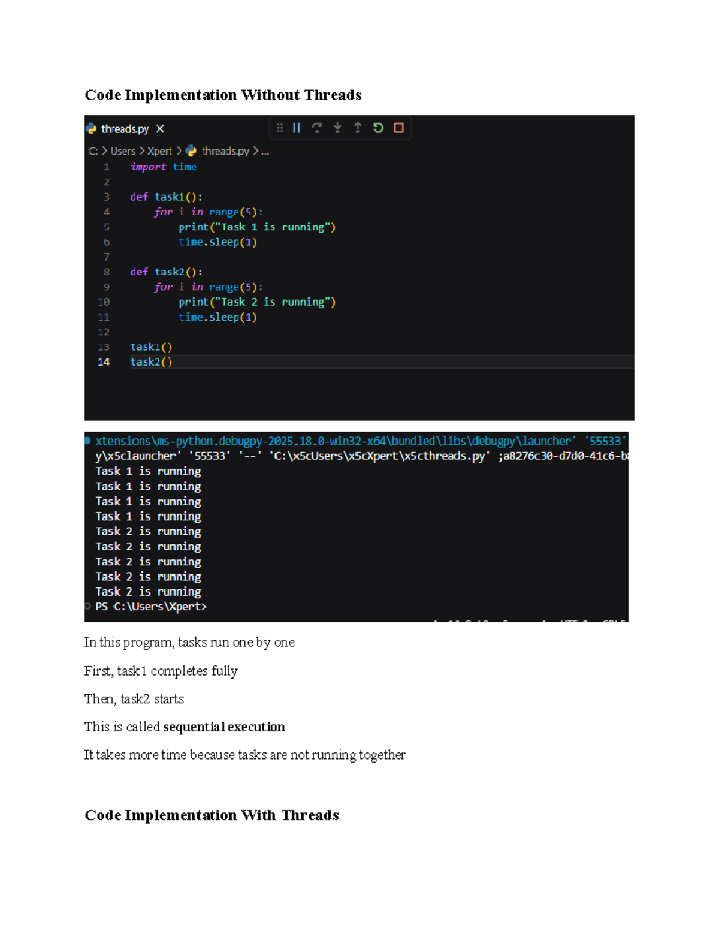Select the threads.py tab
Viewport: 719px width, 931px height.
[125, 129]
